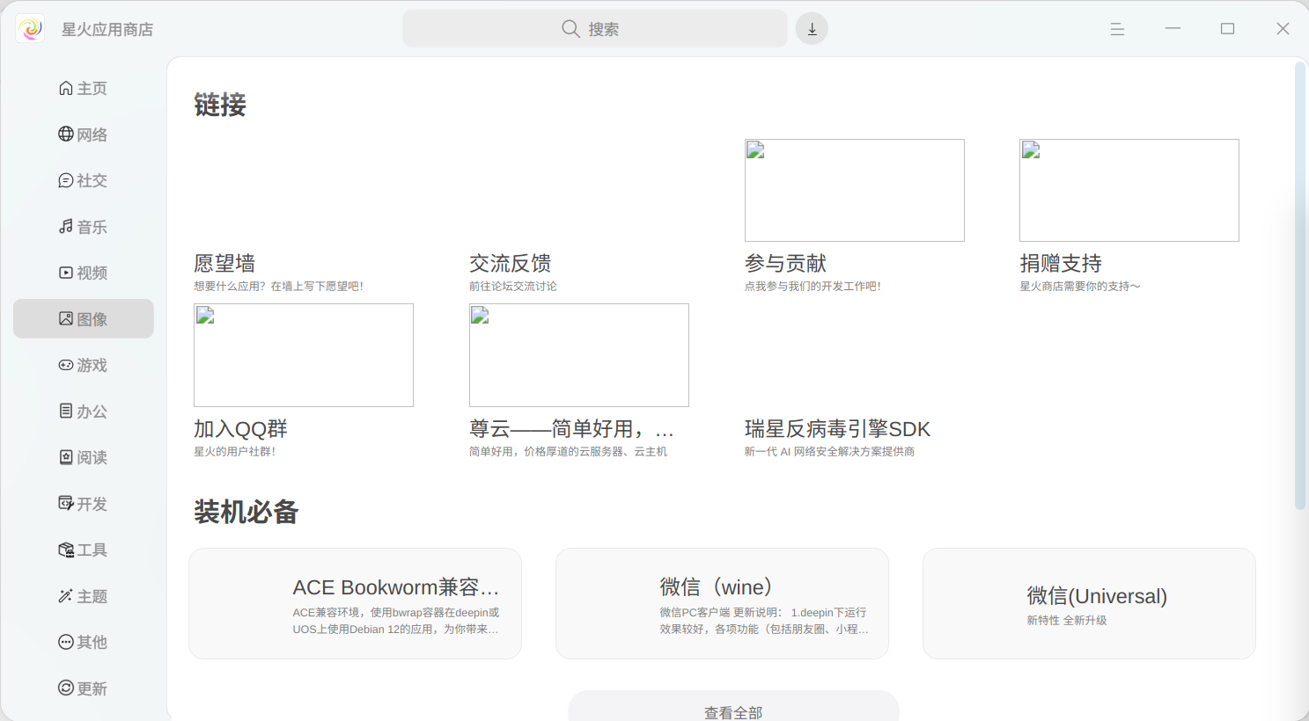Click the 捐赠支持 thumbnail image
1309x721 pixels.
click(1129, 190)
